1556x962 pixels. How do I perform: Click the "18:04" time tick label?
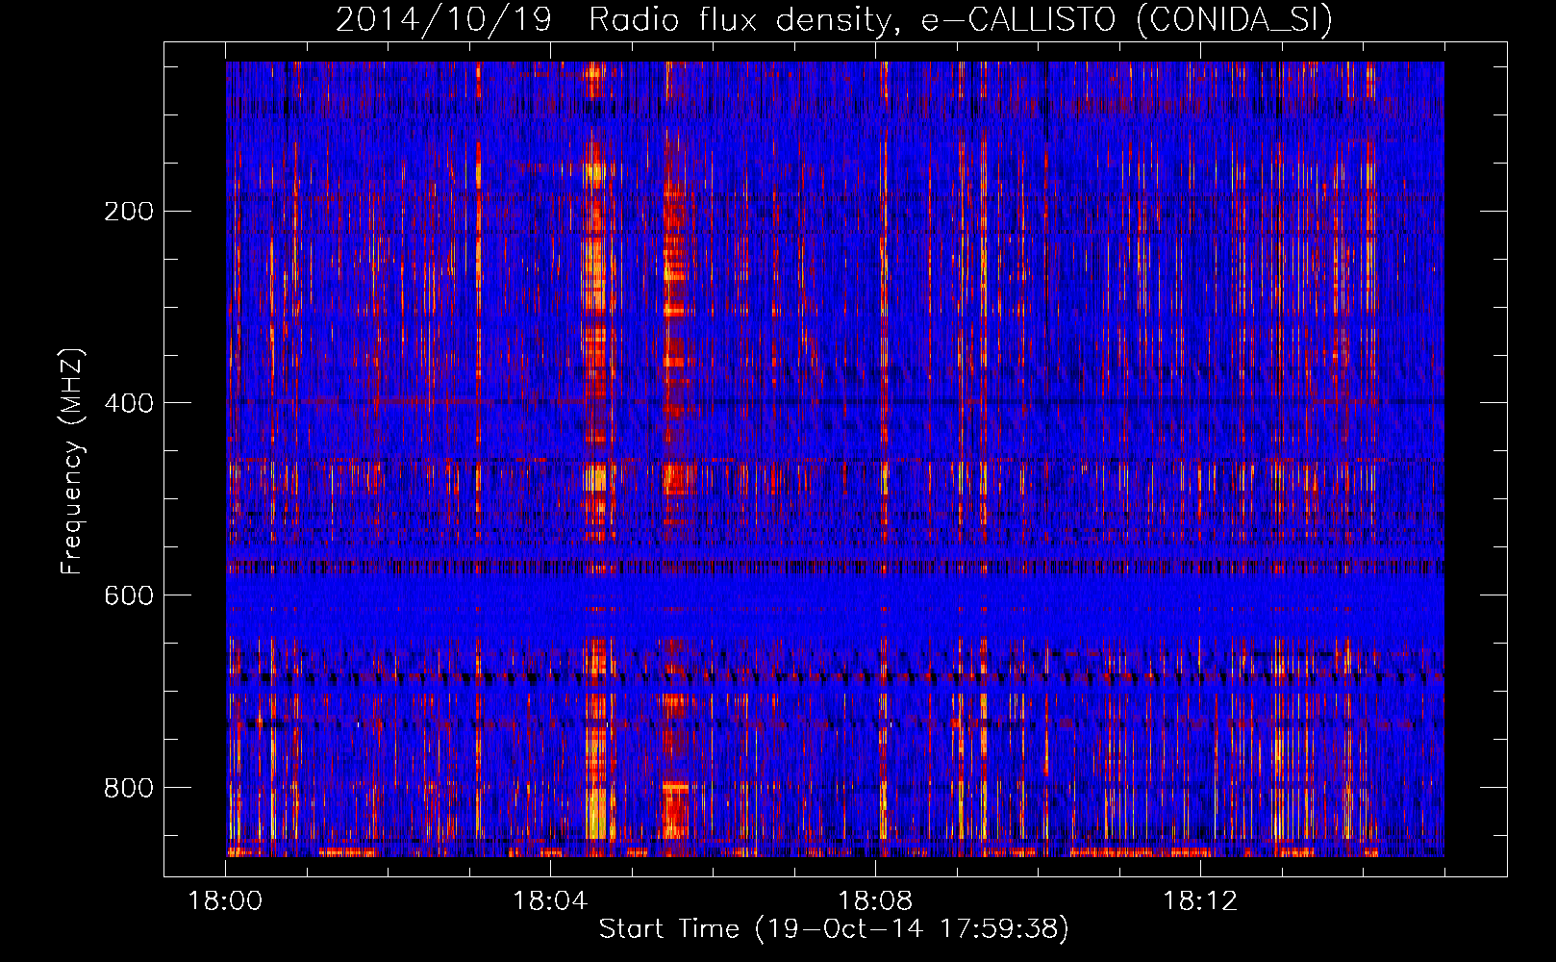point(550,901)
